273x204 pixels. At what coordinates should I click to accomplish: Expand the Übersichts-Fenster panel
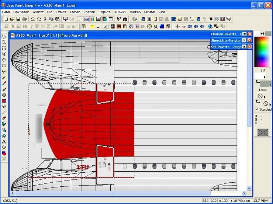pos(244,40)
